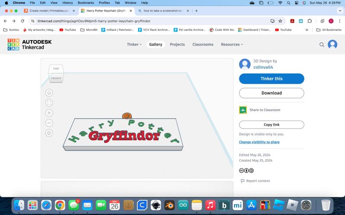Click the Wi-Fi icon in the menu bar
Screen dimensions: 345x215
pyautogui.click(x=280, y=3)
